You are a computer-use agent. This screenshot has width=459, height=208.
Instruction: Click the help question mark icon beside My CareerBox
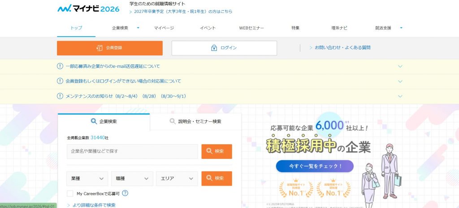tap(125, 193)
